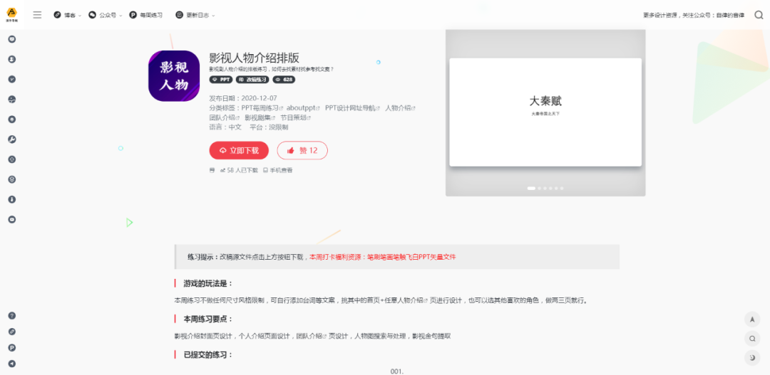Click the globe chart sidebar icon

point(12,99)
